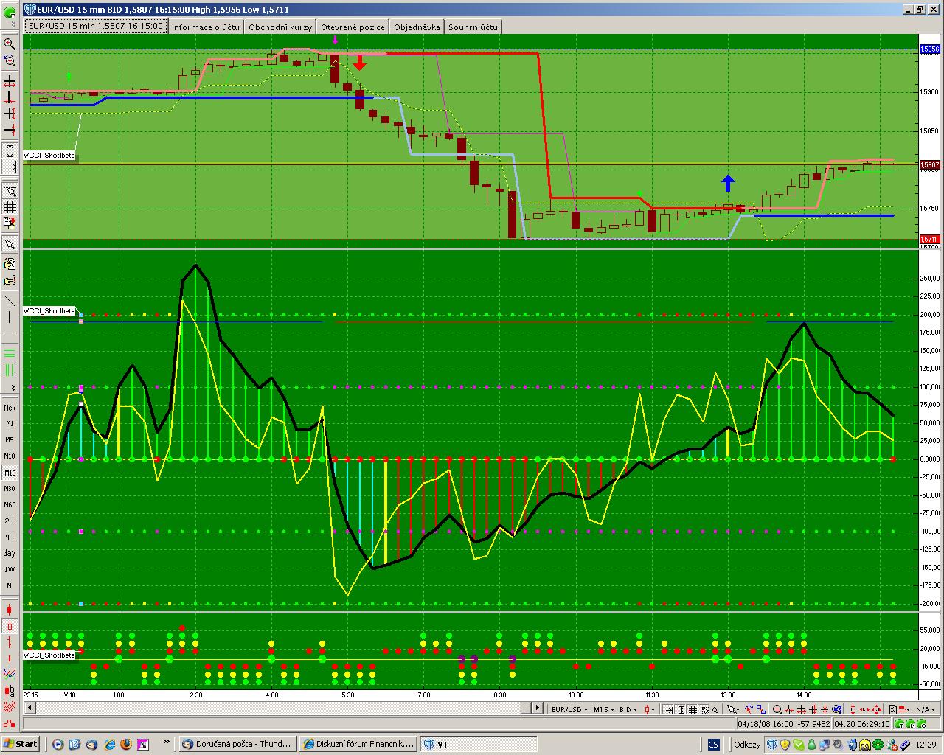Activate the grid lines tool in left toolbar
Viewport: 944px width, 755px height.
pyautogui.click(x=10, y=207)
